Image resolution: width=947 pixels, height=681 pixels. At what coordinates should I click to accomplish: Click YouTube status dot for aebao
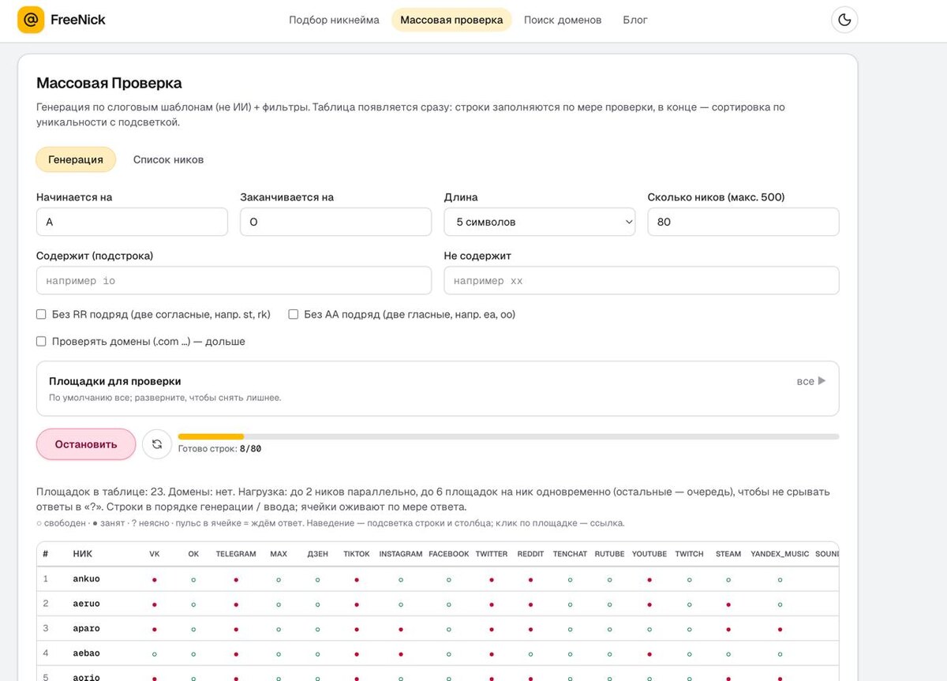[x=649, y=654]
